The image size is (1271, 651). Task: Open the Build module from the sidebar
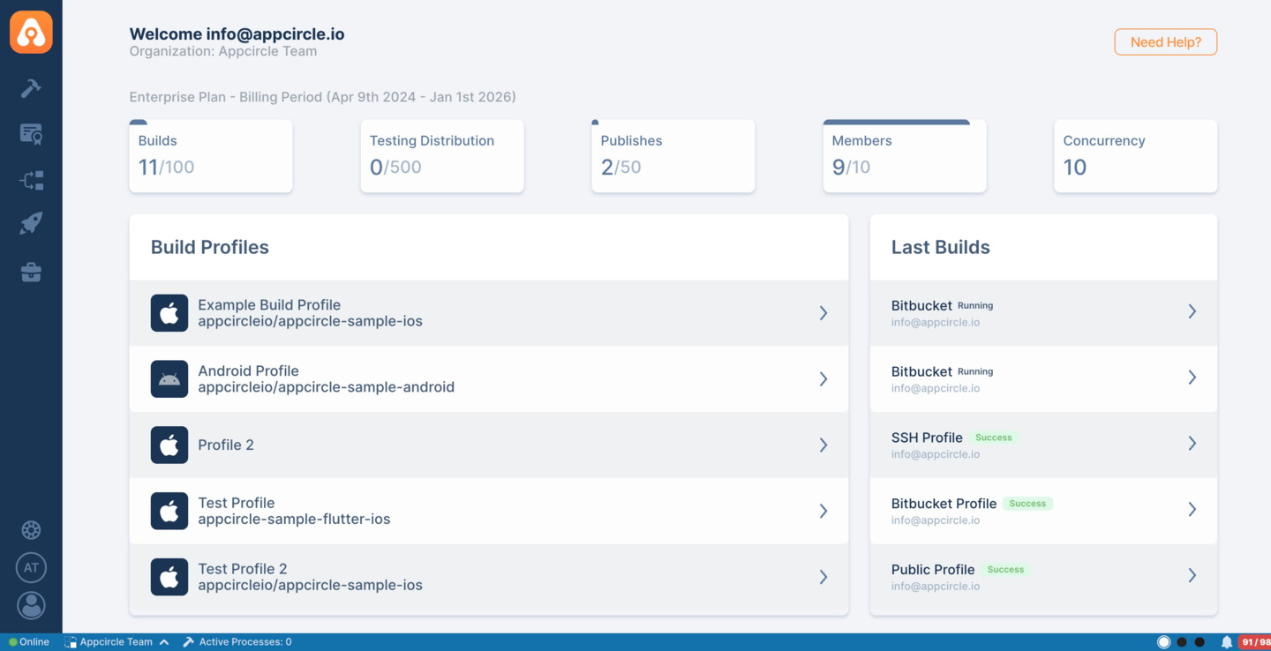(31, 88)
